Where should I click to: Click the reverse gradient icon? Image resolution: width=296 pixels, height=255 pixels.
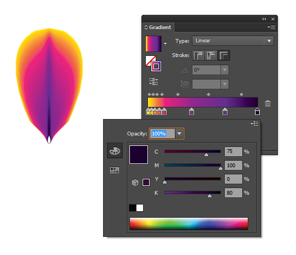(153, 81)
